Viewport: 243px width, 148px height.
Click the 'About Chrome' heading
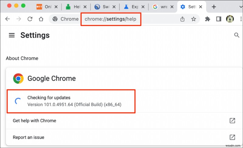(x=22, y=58)
